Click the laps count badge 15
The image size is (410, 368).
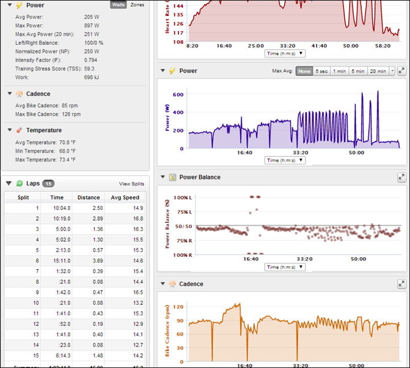(x=48, y=184)
